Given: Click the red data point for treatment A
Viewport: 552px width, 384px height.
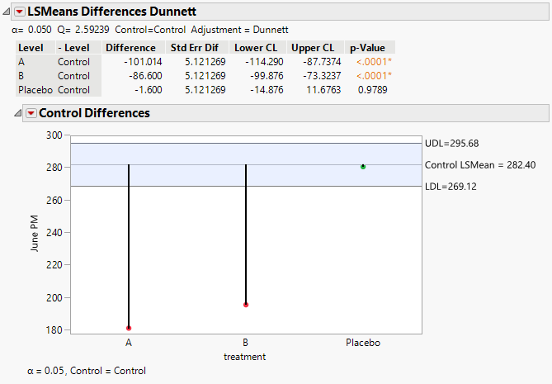Looking at the screenshot, I should coord(129,328).
